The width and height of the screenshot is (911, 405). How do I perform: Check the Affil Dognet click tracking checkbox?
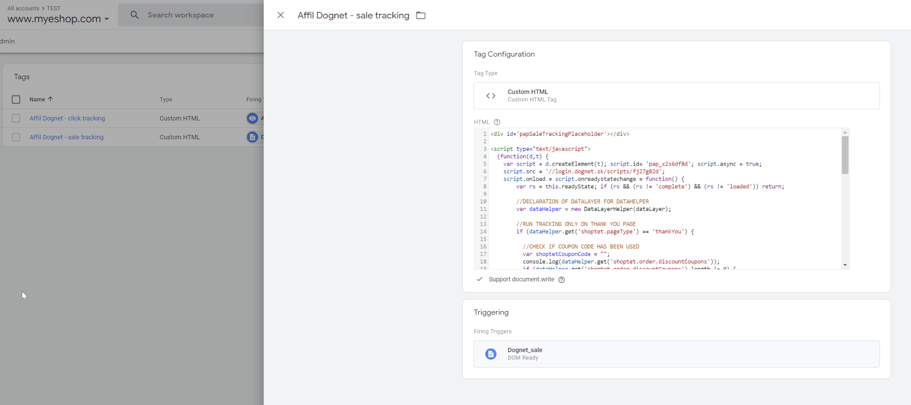coord(16,118)
